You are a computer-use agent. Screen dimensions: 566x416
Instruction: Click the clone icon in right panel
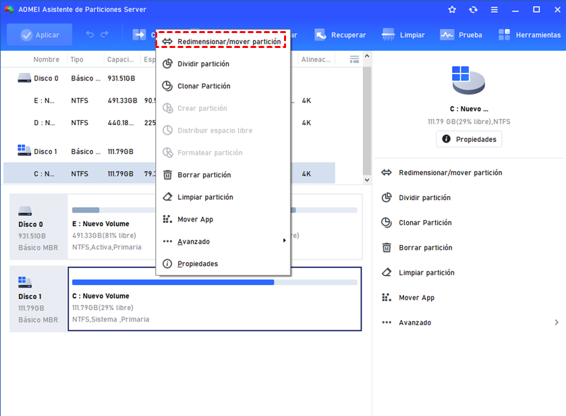click(x=387, y=223)
